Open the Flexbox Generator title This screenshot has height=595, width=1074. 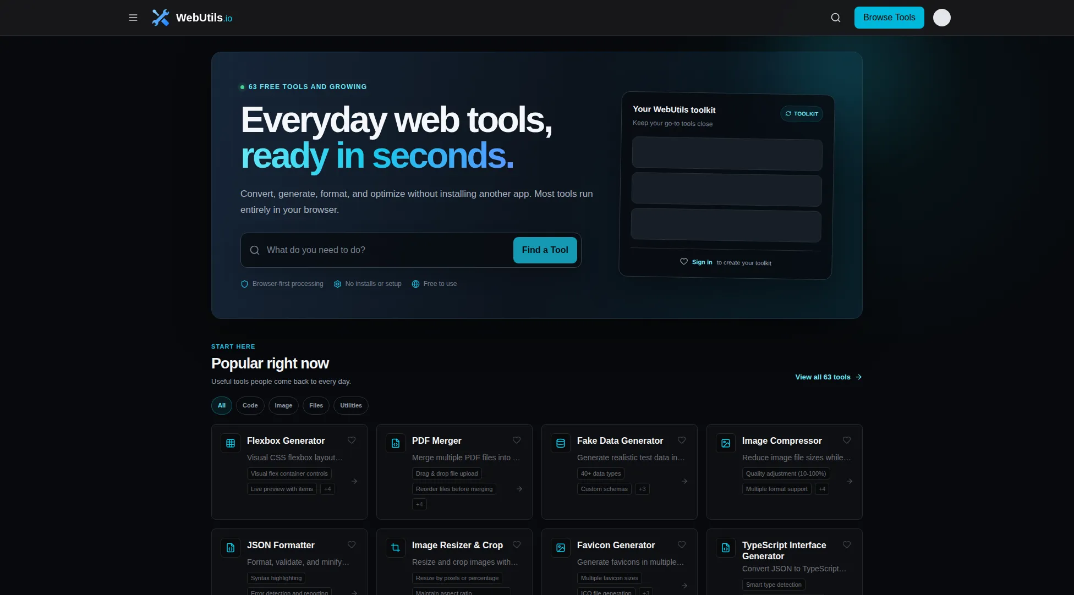tap(286, 441)
